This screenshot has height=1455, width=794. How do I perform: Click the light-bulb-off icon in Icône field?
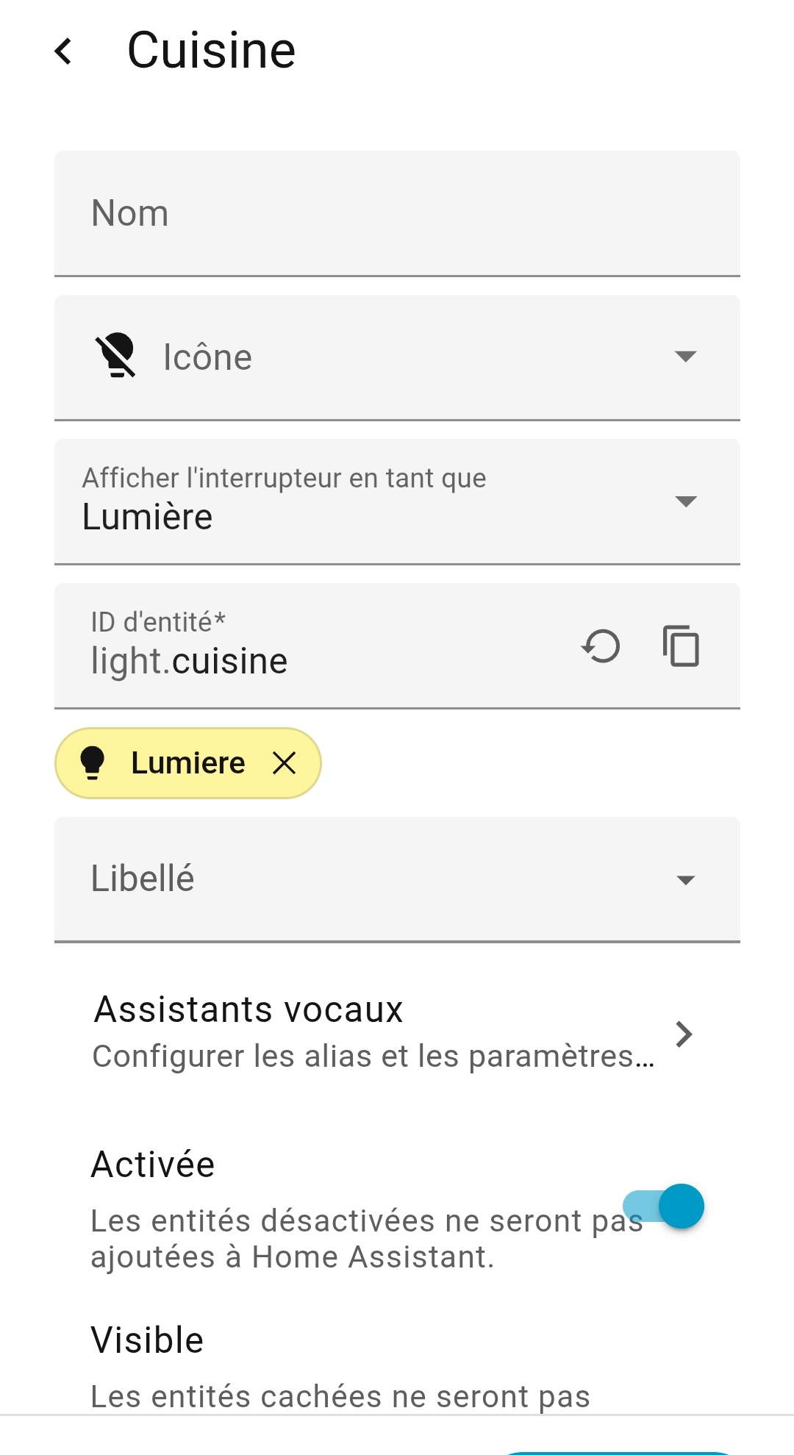click(115, 356)
